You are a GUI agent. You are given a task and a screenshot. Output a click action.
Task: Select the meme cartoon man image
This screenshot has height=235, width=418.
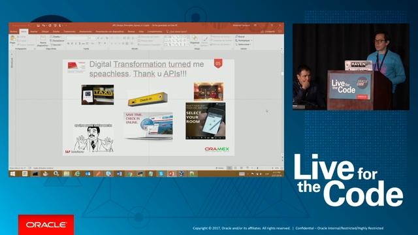[x=93, y=138]
